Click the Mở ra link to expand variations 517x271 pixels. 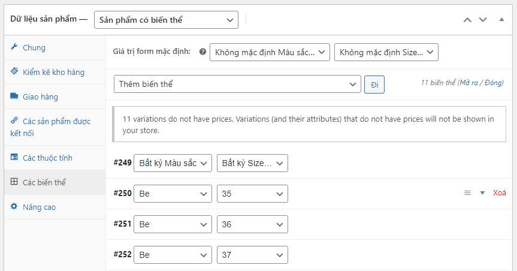coord(470,83)
